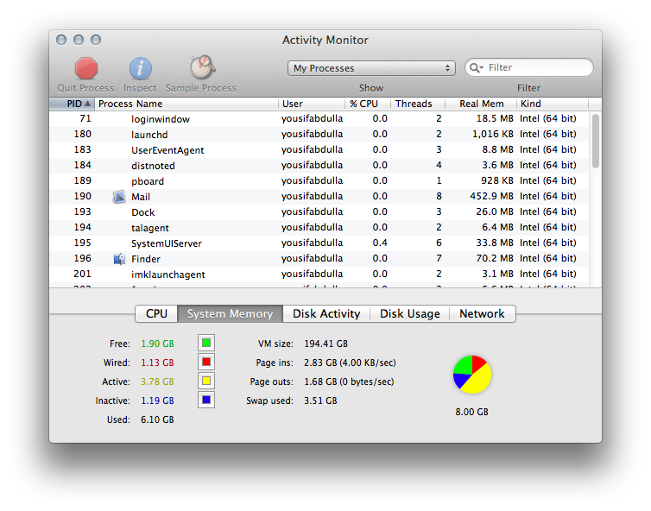Click inside the Filter search field
The image size is (651, 511).
[x=529, y=67]
